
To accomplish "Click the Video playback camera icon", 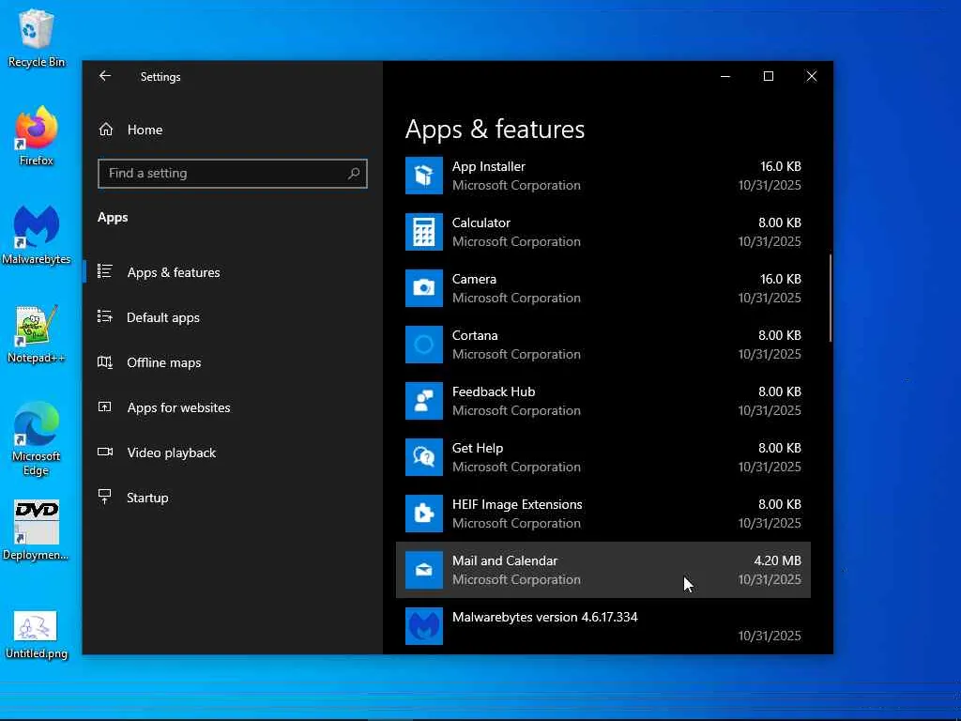I will pyautogui.click(x=105, y=452).
